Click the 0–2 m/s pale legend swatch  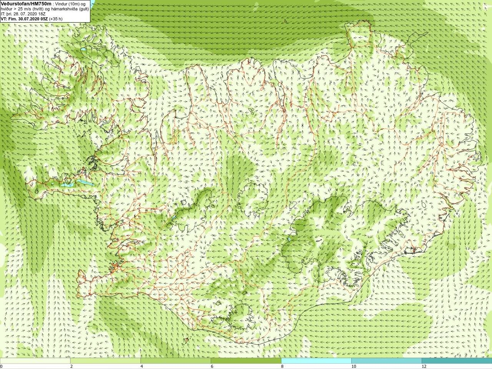(35, 361)
